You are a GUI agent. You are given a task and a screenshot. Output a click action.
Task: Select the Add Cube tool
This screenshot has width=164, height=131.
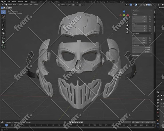(3, 47)
